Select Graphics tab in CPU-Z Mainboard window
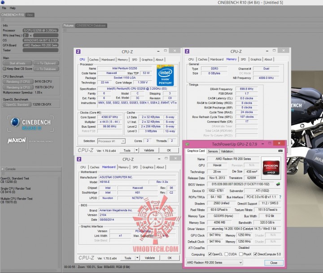The height and width of the screenshot is (273, 323). [x=148, y=167]
